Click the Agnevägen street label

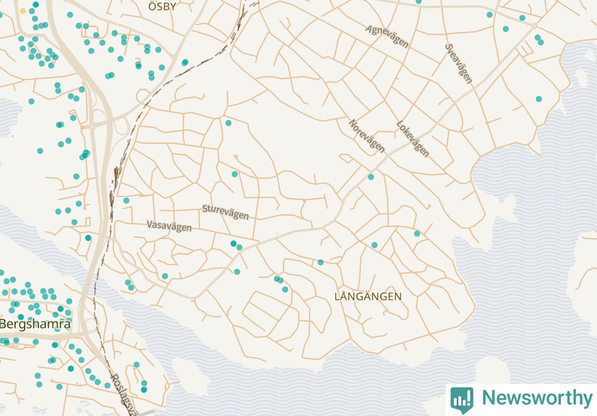[387, 36]
